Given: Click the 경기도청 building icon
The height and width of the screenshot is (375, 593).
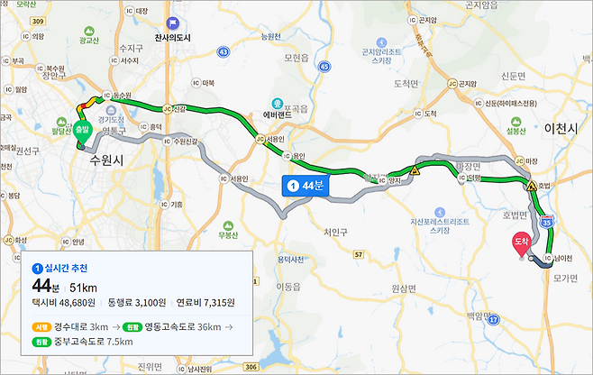Looking at the screenshot, I should [111, 111].
